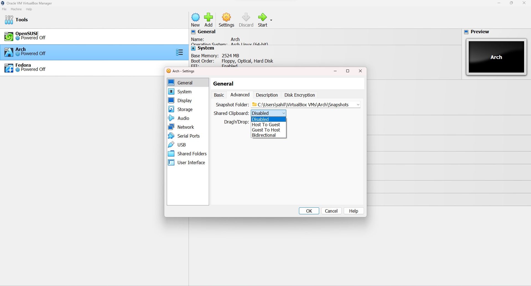Open Shared Folders settings
The height and width of the screenshot is (286, 531).
(192, 154)
